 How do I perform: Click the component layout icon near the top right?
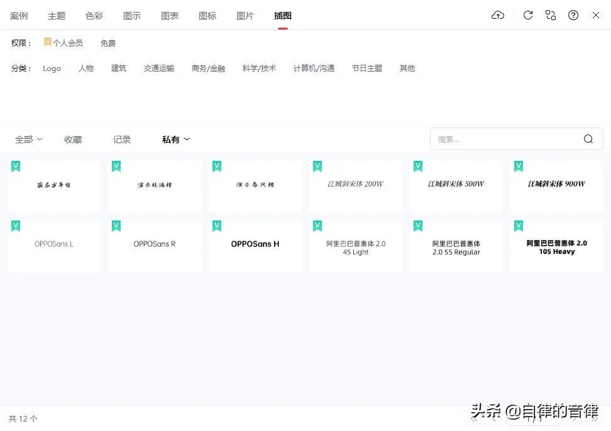(x=551, y=15)
